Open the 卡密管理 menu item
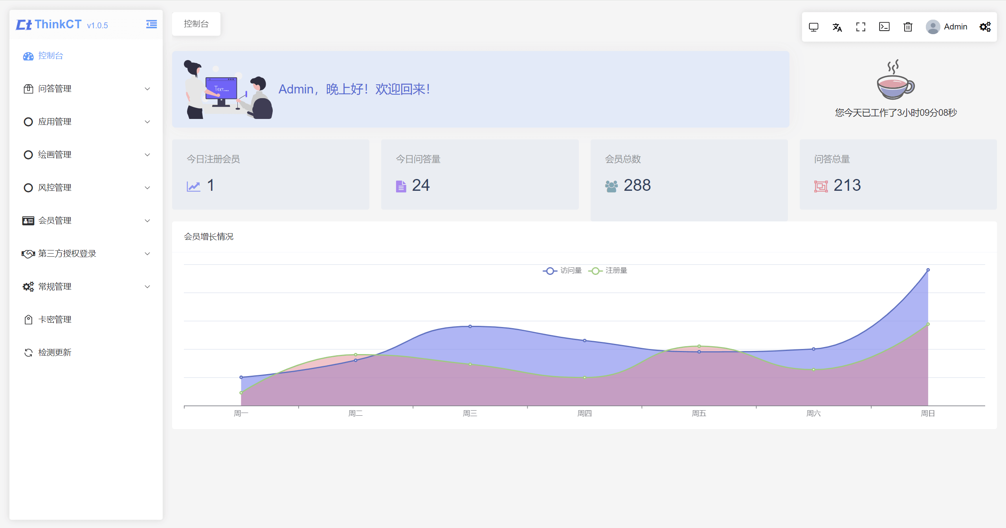This screenshot has width=1006, height=528. pos(86,320)
